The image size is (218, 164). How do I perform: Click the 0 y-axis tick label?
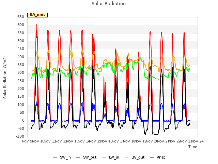[23, 121]
